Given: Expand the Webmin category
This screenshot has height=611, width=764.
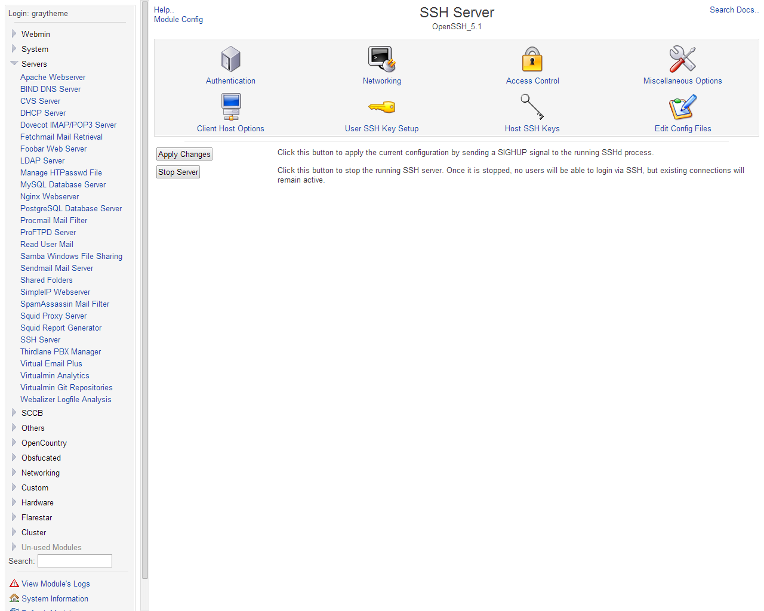Looking at the screenshot, I should (14, 34).
